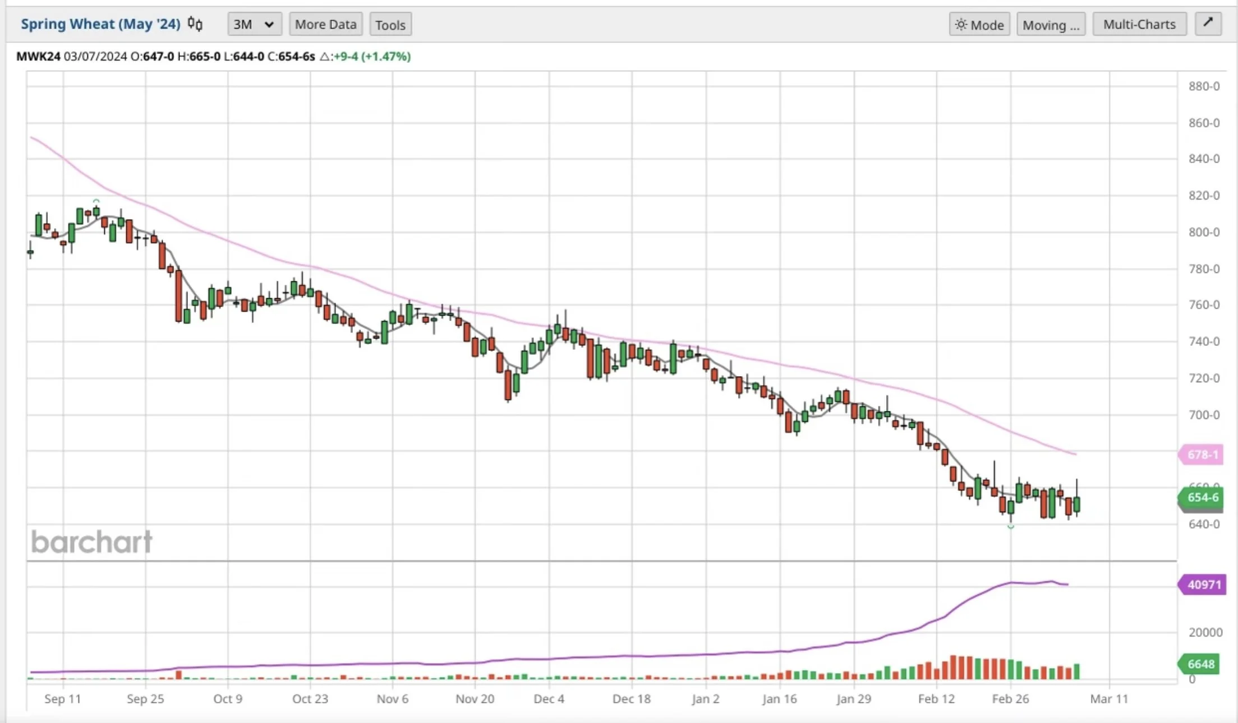This screenshot has height=723, width=1238.
Task: Click the expand chart arrow icon
Action: [x=1208, y=24]
